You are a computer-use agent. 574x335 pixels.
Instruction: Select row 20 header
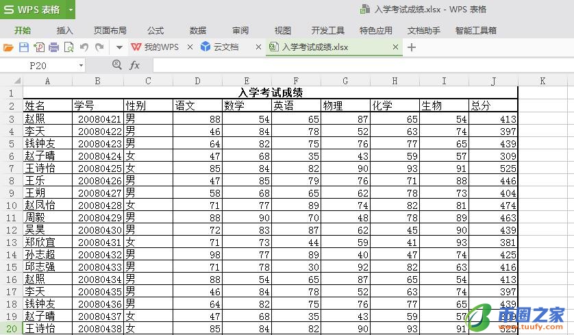pos(12,328)
